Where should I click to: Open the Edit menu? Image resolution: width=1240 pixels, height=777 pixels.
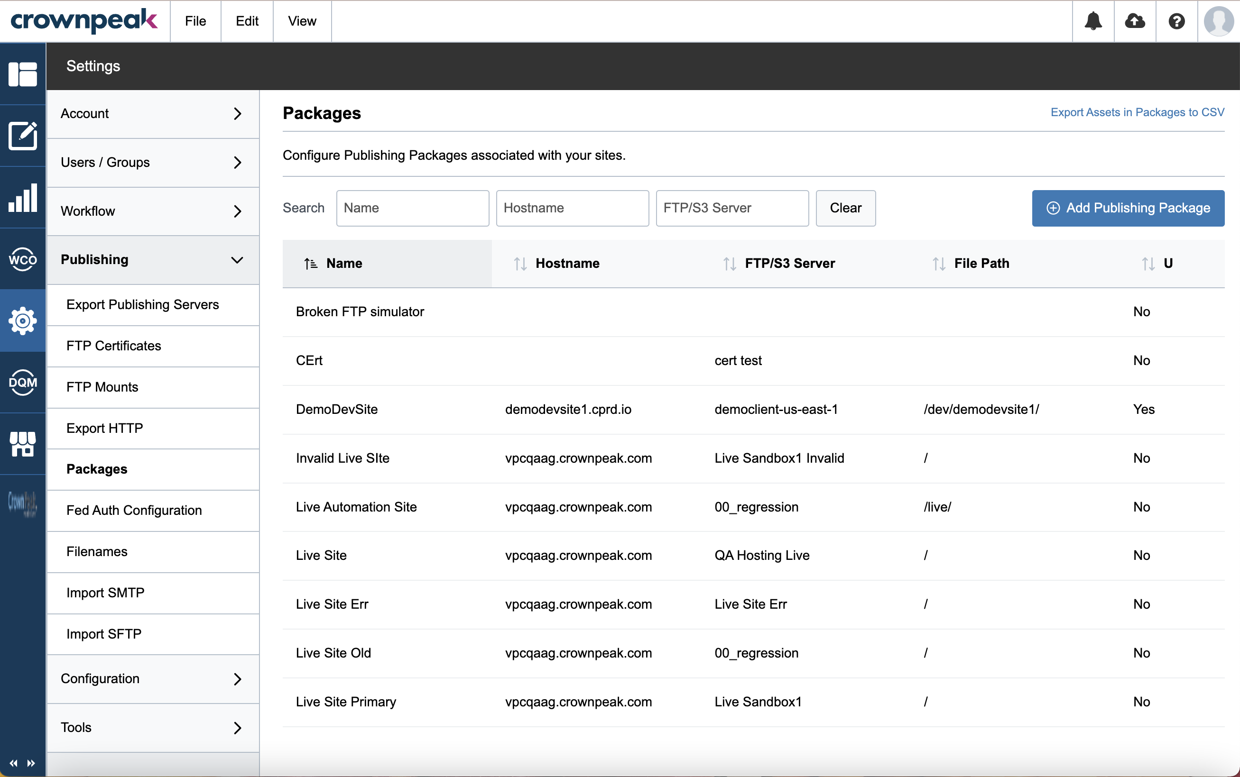[247, 21]
